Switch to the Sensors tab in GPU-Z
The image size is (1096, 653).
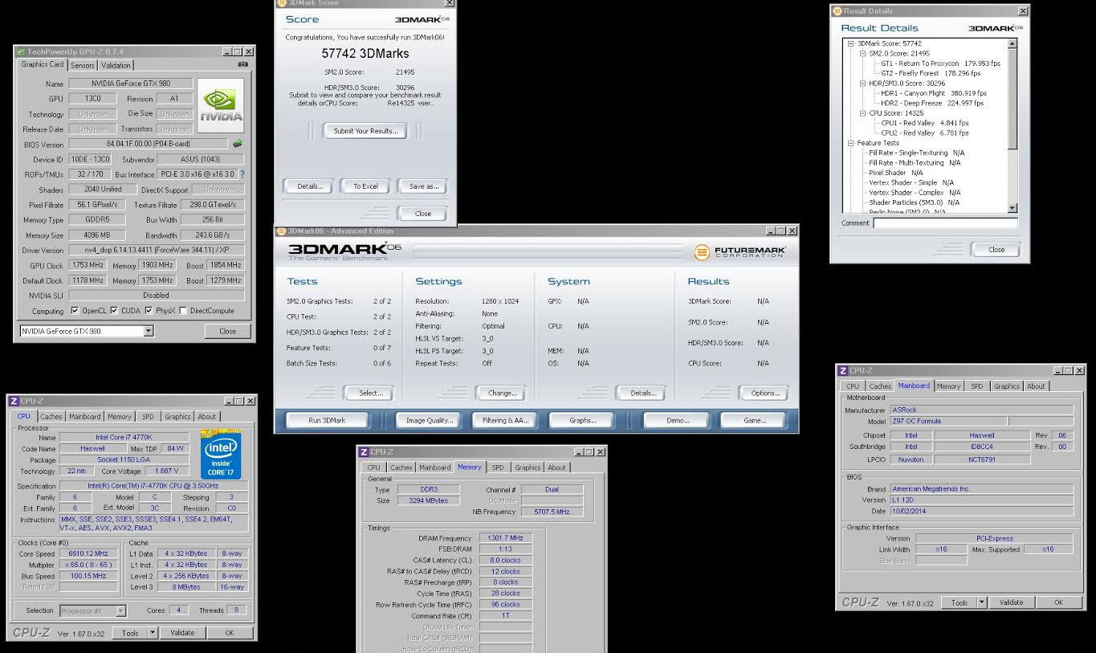pos(83,66)
